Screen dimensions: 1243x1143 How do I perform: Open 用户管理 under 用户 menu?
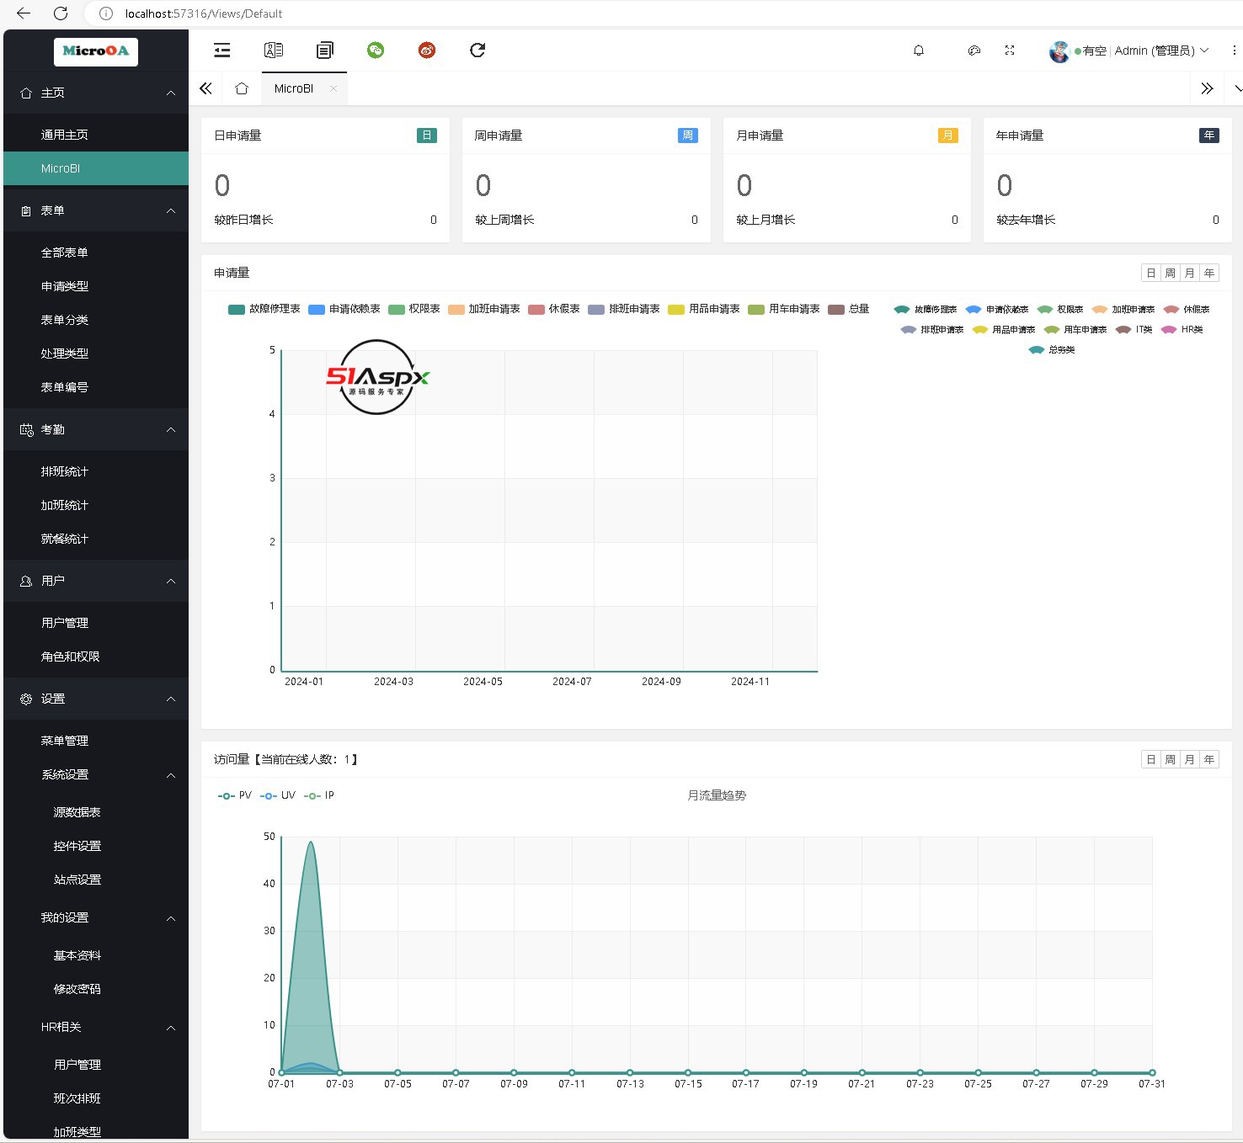(x=65, y=623)
